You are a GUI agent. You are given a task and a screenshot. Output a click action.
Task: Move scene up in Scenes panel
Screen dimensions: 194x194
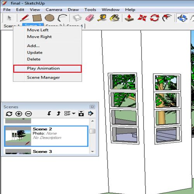click(59, 114)
